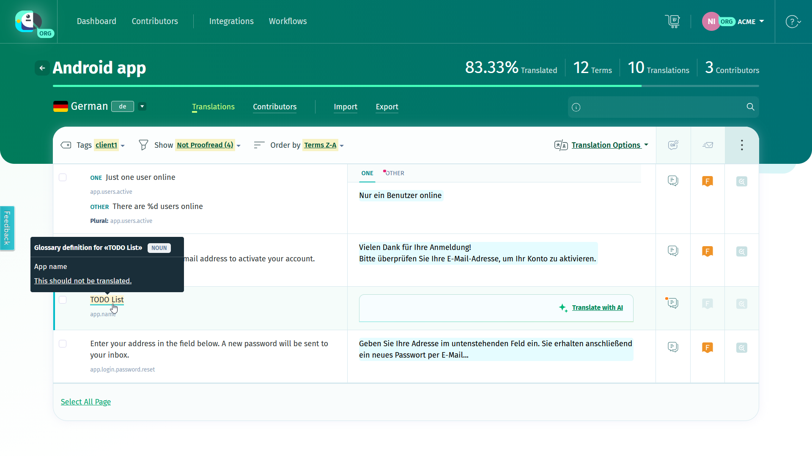Go back with the arrow beside Android app

click(42, 68)
